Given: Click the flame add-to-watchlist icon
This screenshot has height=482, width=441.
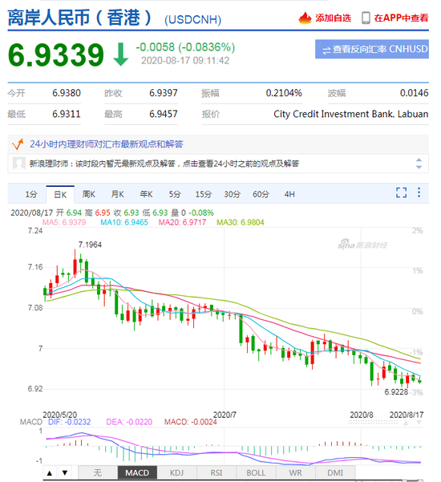Looking at the screenshot, I should (x=305, y=18).
